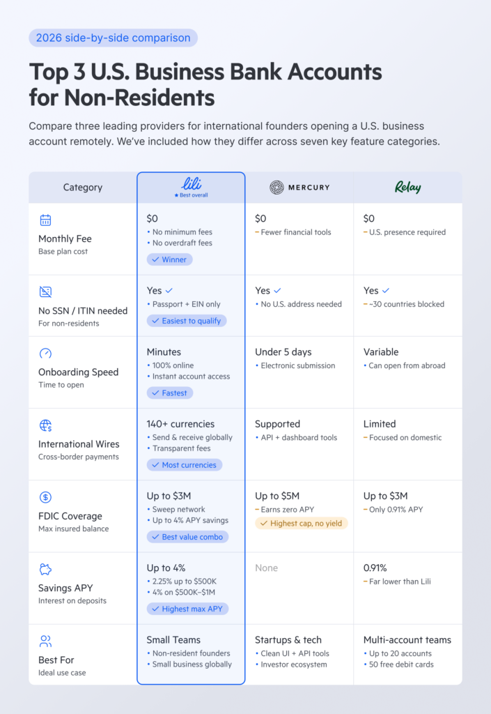Click the FDIC Coverage dollar coin icon

tap(45, 497)
